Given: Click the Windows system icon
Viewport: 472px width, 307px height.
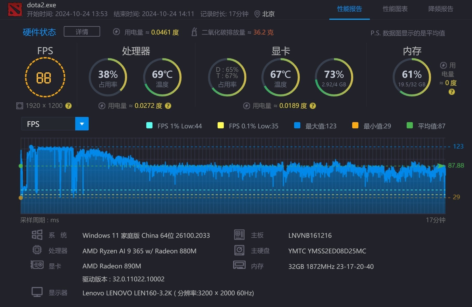Looking at the screenshot, I should pos(37,235).
